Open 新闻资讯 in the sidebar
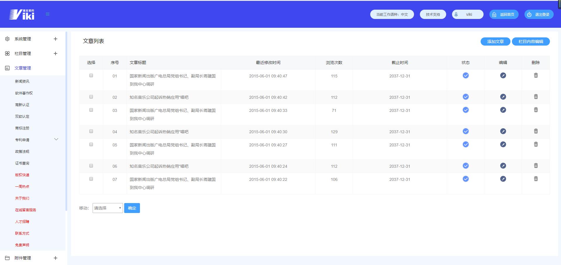Image resolution: width=561 pixels, height=265 pixels. [22, 82]
